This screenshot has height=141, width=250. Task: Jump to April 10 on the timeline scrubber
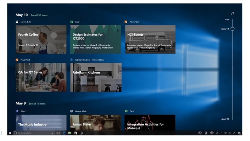225,119
